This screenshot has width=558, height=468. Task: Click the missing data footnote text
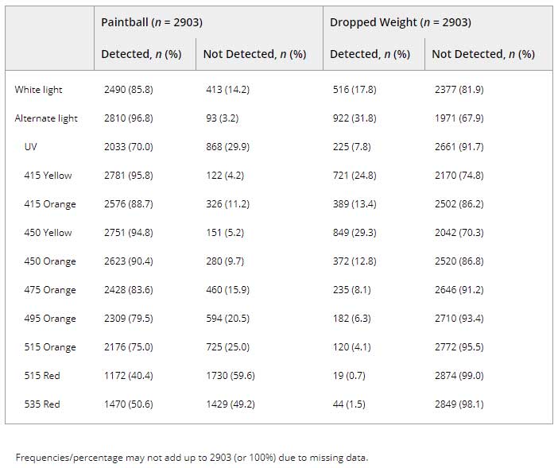(192, 458)
